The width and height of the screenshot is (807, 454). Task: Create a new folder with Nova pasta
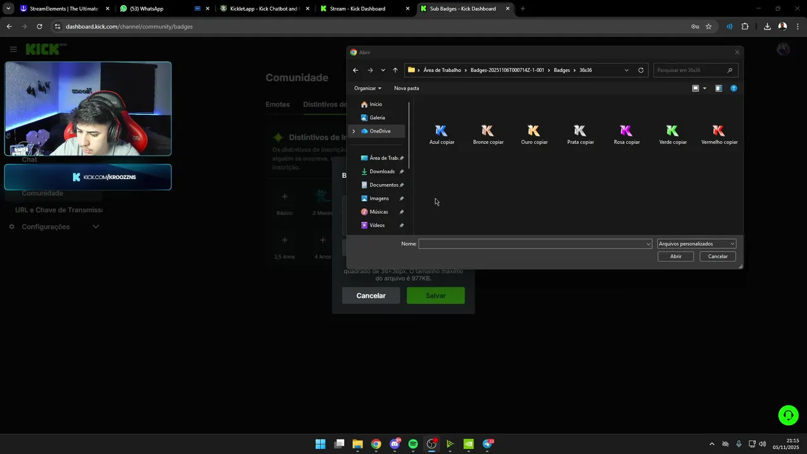pyautogui.click(x=407, y=88)
